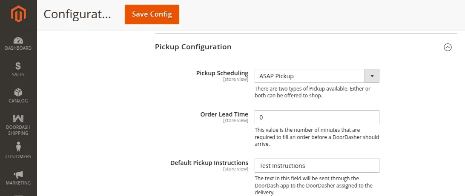Click the Pickup Configuration section heading

[x=193, y=47]
